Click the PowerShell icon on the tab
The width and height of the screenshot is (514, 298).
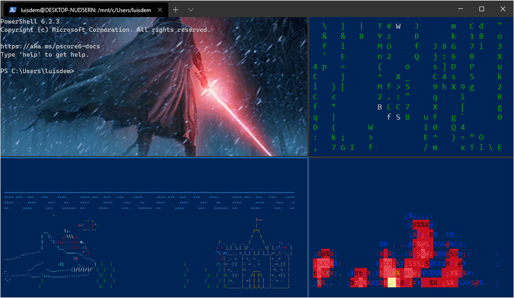[13, 10]
